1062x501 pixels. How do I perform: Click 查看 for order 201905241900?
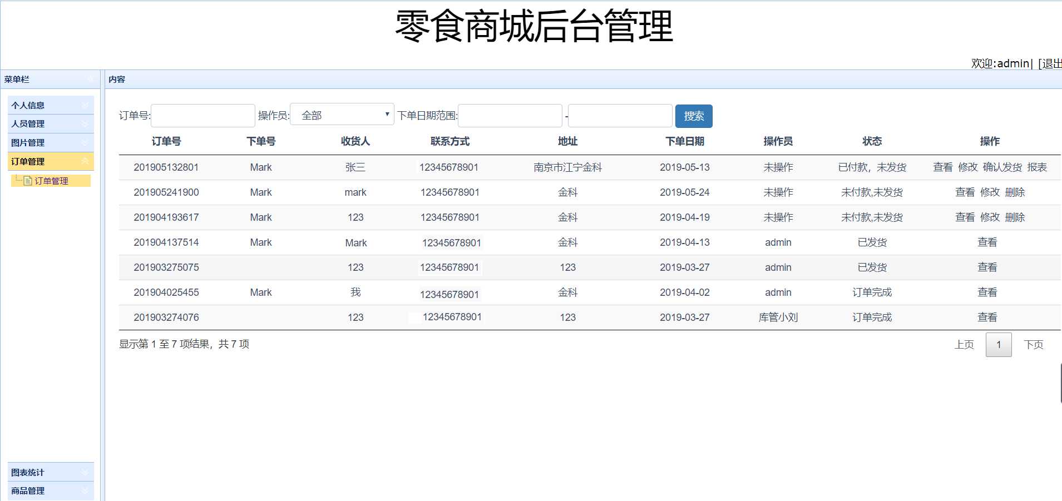click(965, 192)
